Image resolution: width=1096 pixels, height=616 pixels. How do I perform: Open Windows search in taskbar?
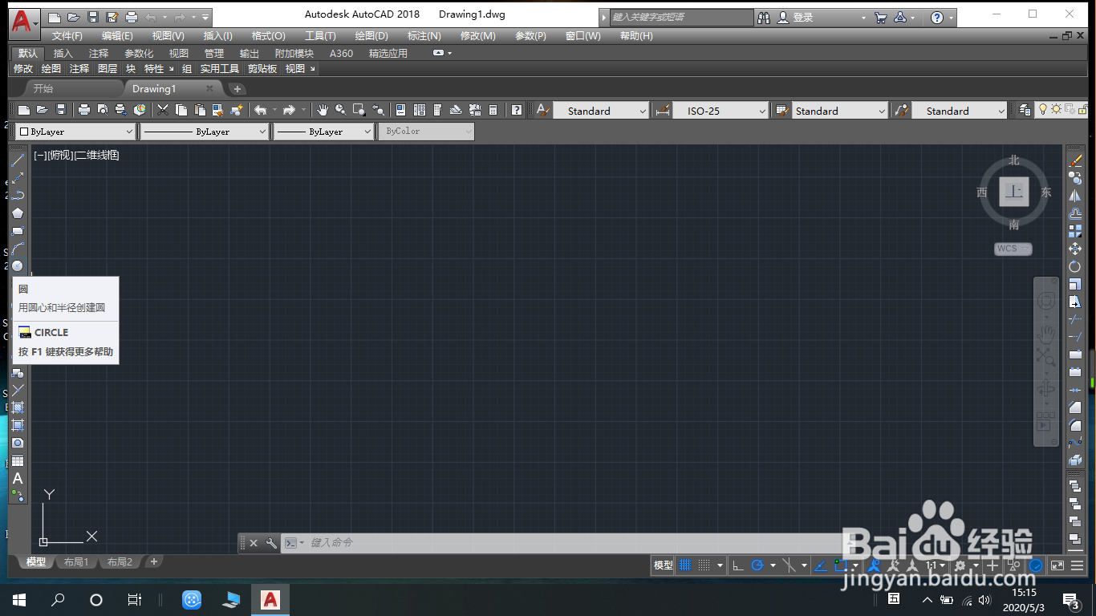tap(58, 599)
